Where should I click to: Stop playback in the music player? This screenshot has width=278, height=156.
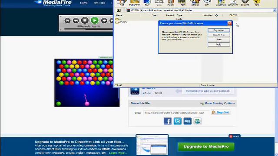85,20
